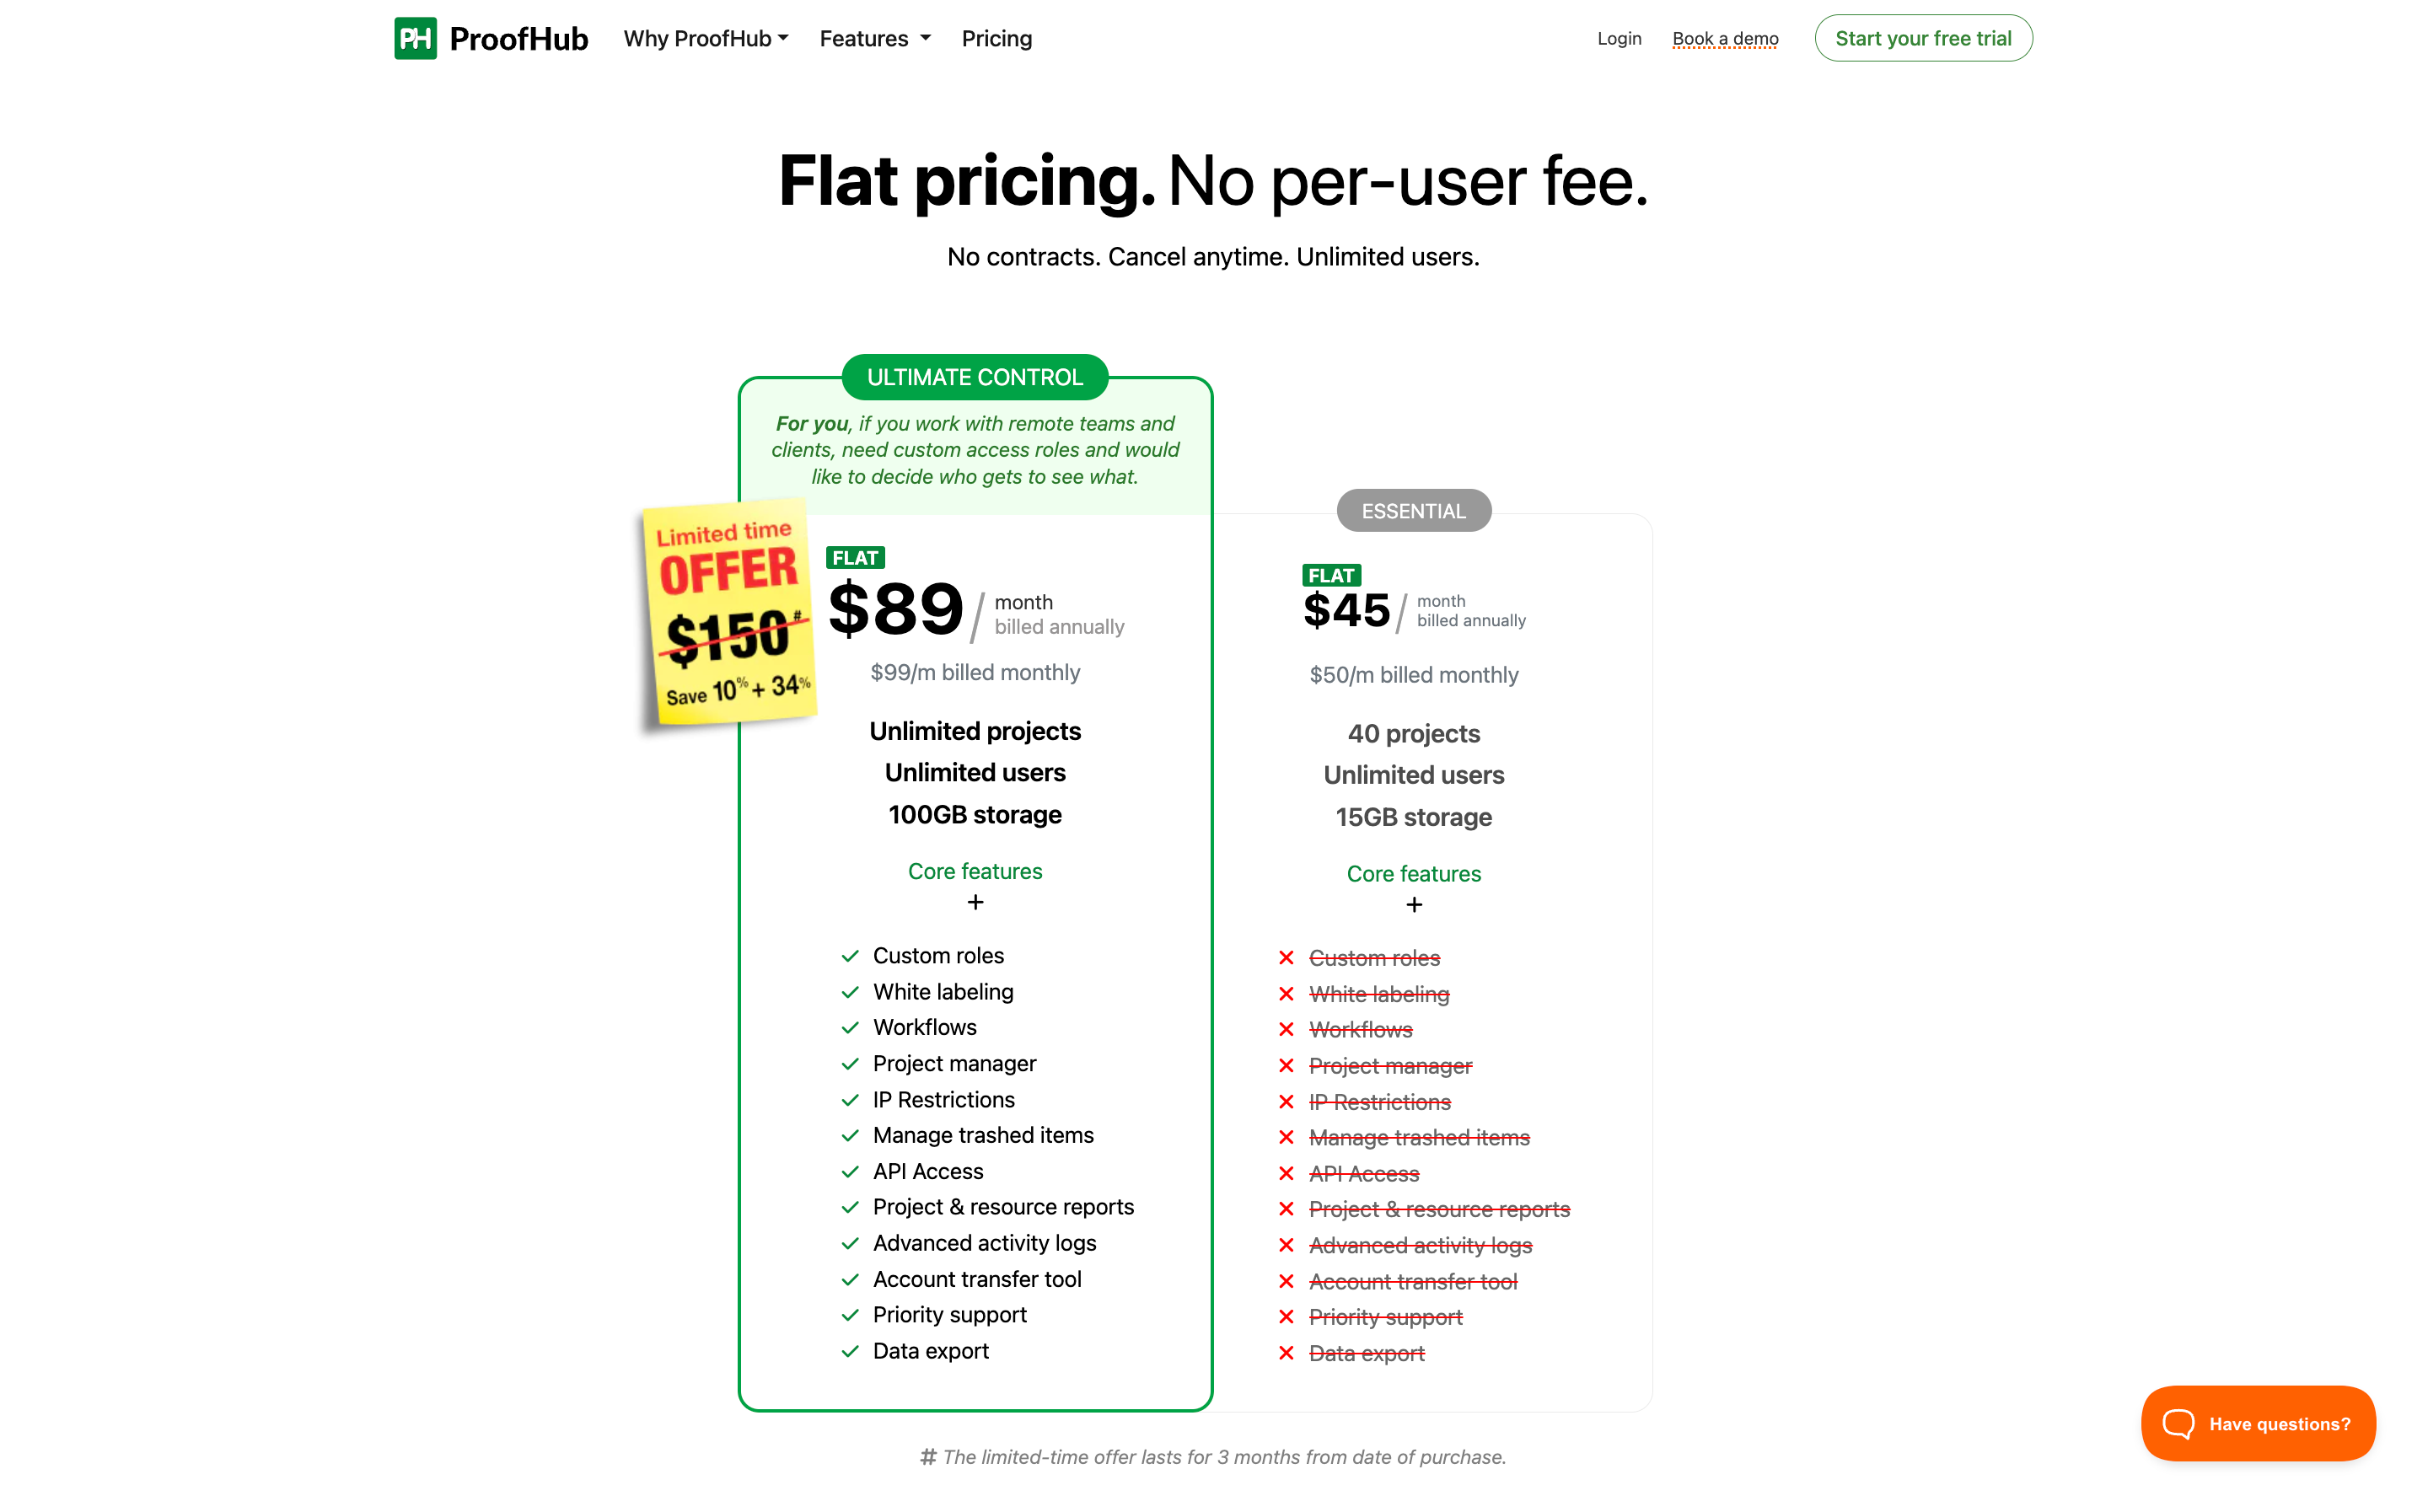
Task: Click the red X next to Priority support
Action: coord(1286,1317)
